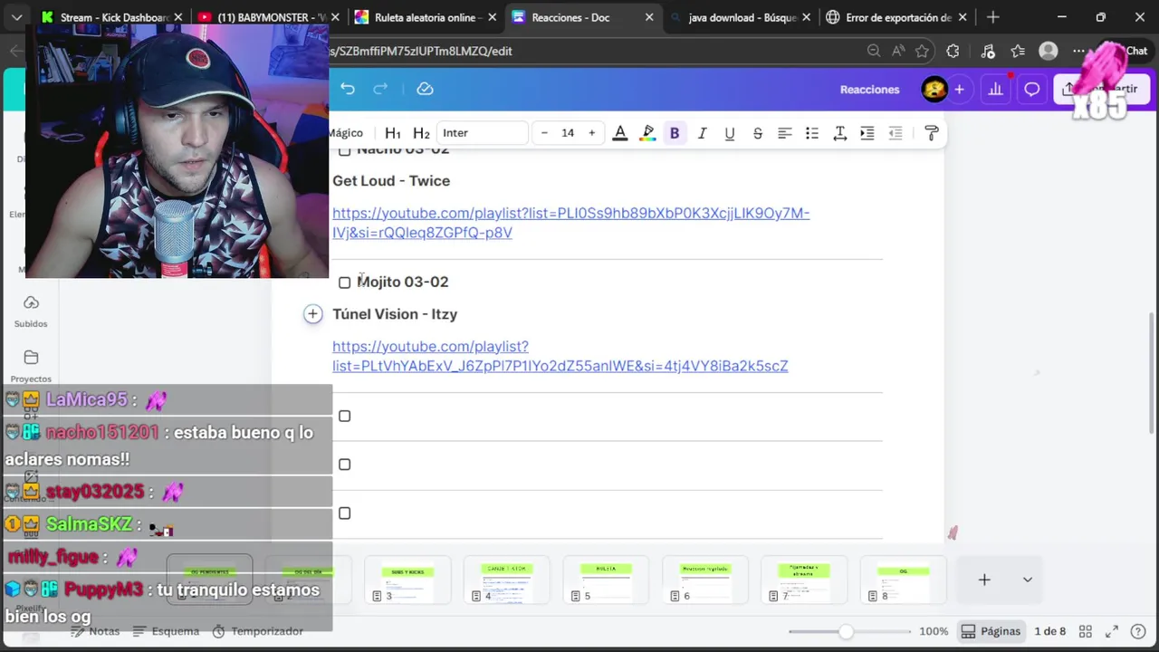Open fullscreen presentation mode
Viewport: 1159px width, 652px height.
(x=1112, y=631)
